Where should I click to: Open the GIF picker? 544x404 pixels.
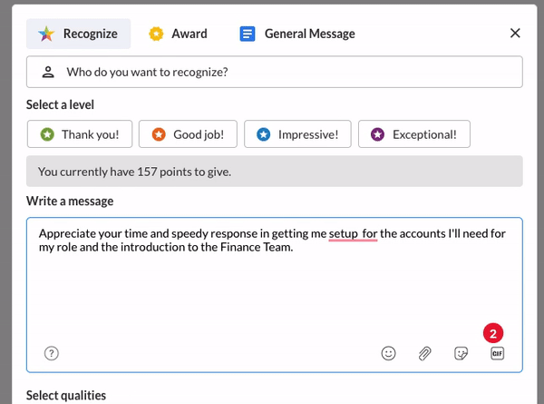coord(497,353)
